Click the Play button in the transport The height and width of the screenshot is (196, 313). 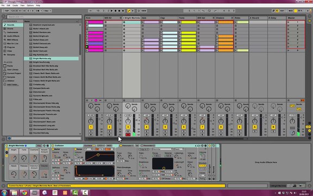(112, 11)
